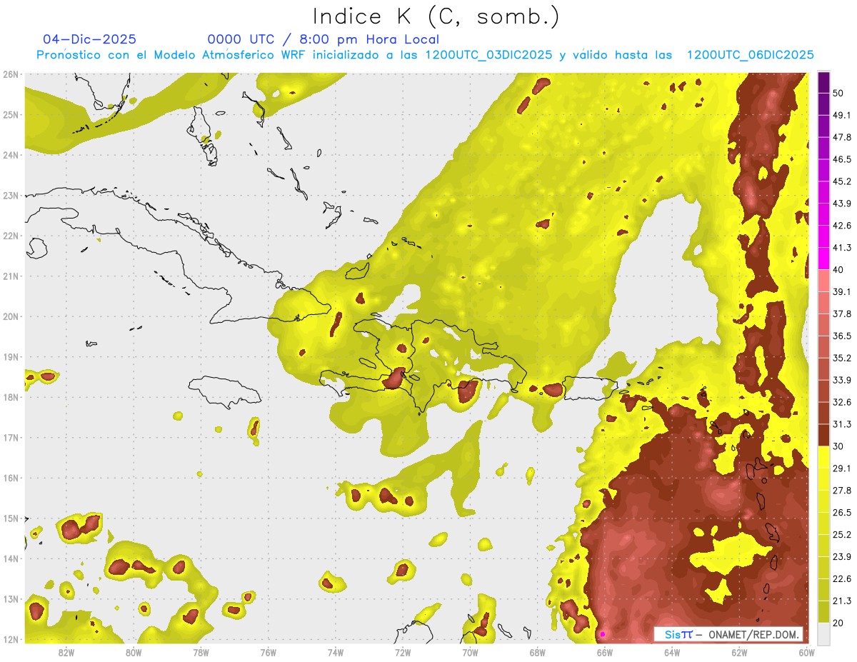
Task: Click the colorbar value 33.9
Action: [x=841, y=380]
